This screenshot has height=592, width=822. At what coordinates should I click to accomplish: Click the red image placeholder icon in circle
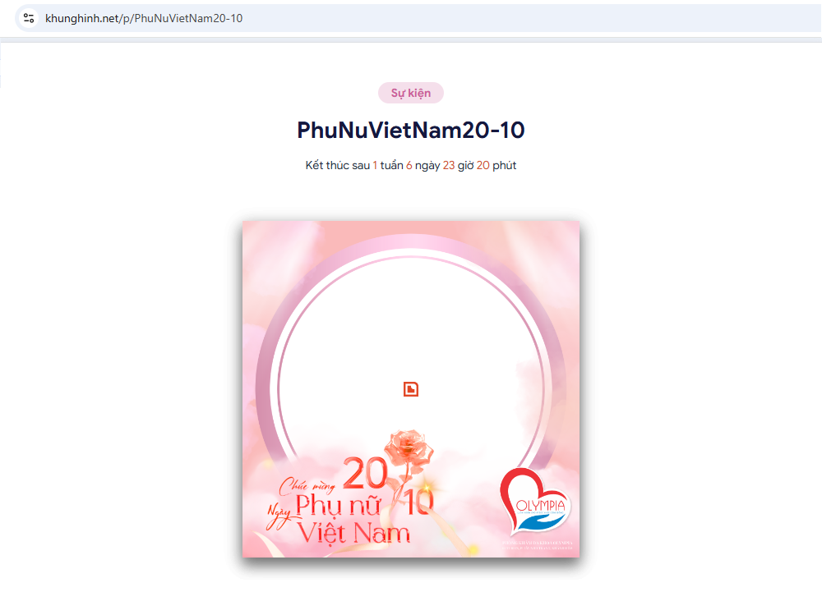tap(411, 389)
